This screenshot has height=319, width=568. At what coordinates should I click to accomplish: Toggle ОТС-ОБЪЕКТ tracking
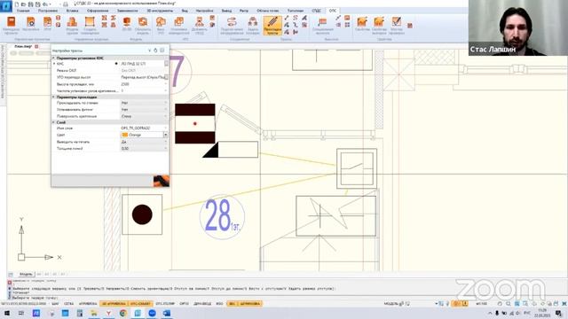pyautogui.click(x=140, y=303)
